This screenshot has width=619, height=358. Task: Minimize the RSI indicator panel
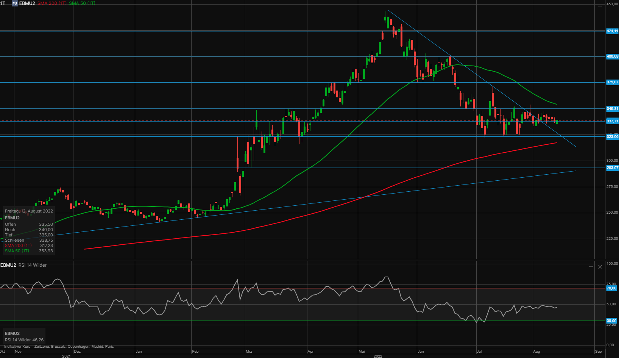point(591,267)
